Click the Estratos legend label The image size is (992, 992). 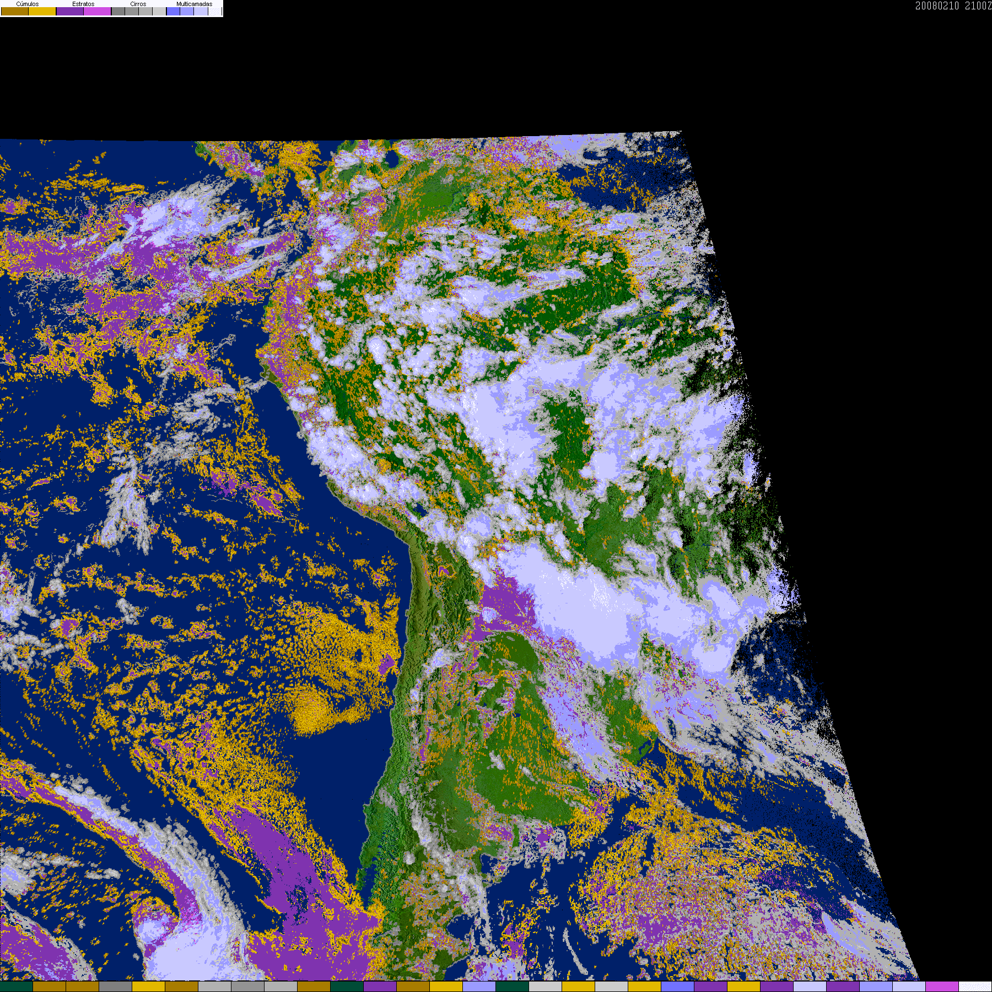pyautogui.click(x=83, y=4)
